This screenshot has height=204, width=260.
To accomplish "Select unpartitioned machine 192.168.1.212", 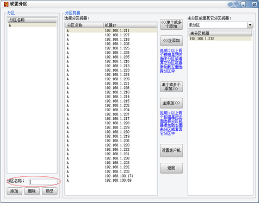I will (x=220, y=39).
